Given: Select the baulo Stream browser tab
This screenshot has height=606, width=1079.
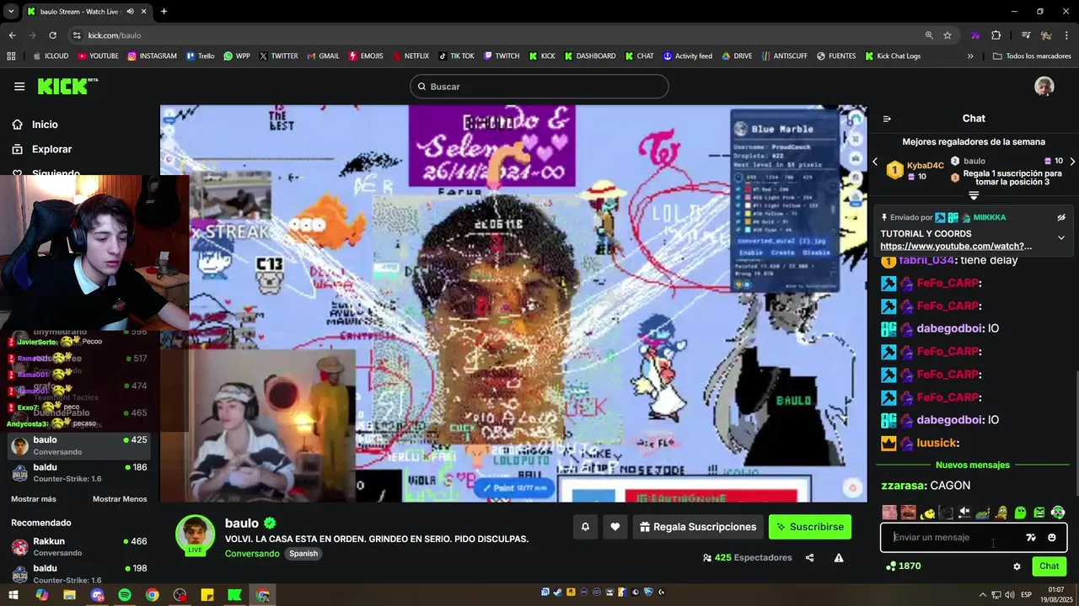Looking at the screenshot, I should (x=86, y=12).
